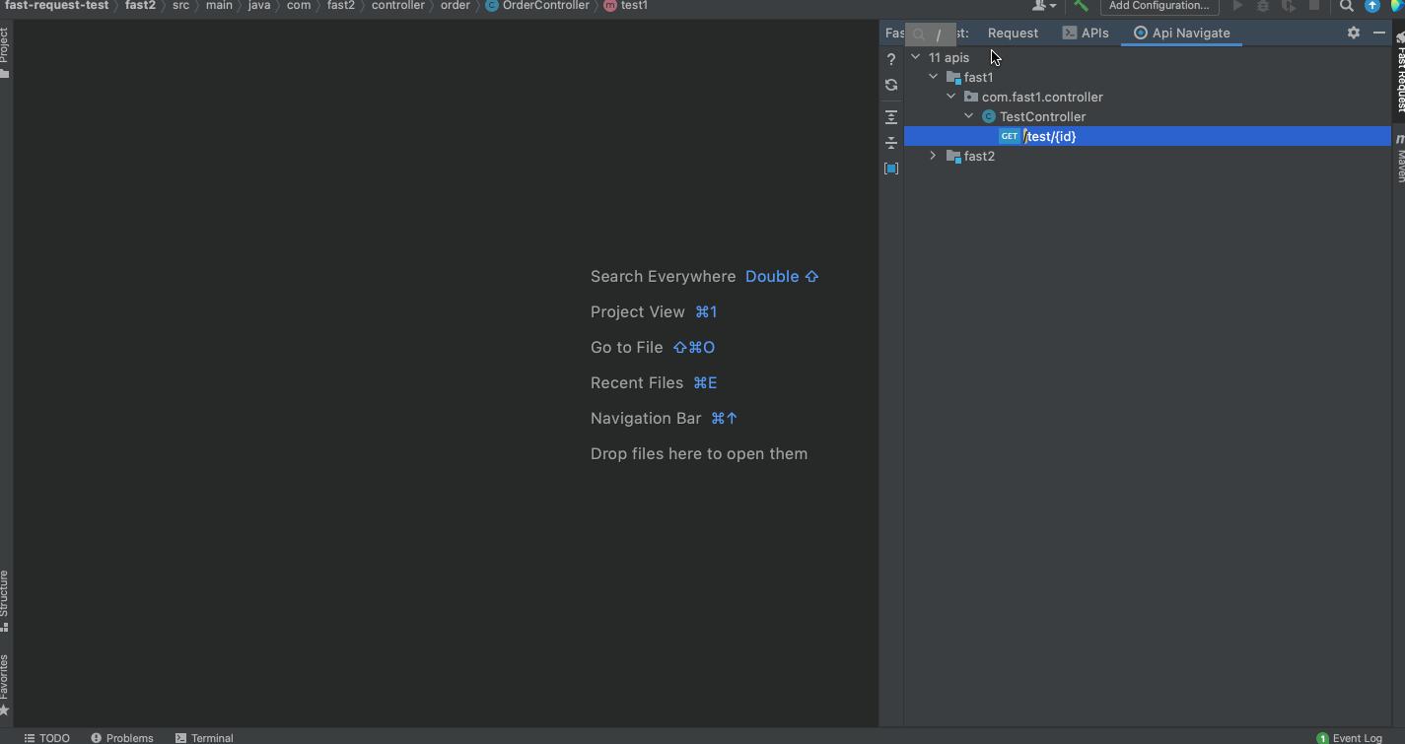The height and width of the screenshot is (744, 1405).
Task: Open the Terminal tool window
Action: [204, 737]
